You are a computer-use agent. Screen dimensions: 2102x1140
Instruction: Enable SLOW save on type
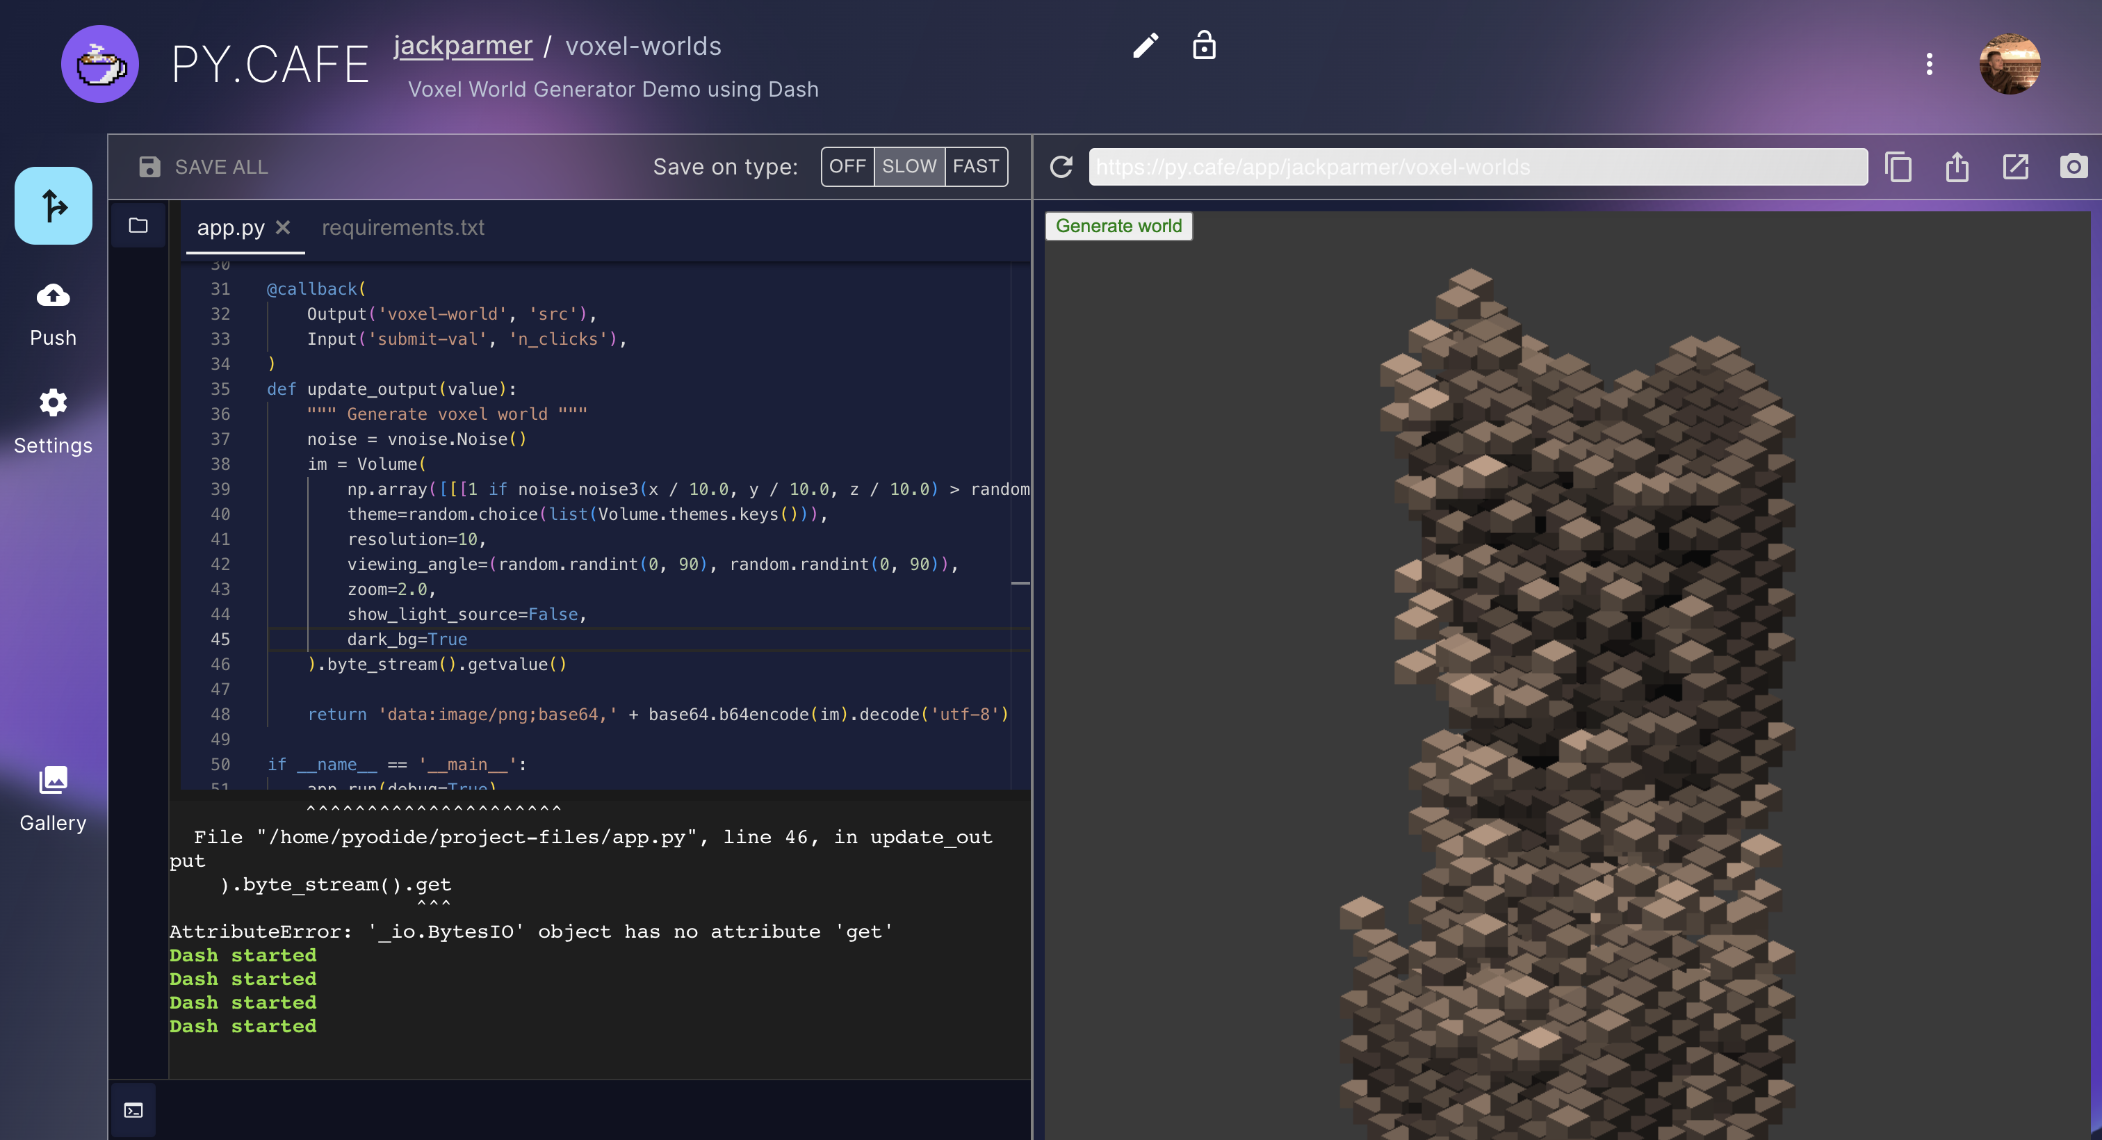coord(909,165)
